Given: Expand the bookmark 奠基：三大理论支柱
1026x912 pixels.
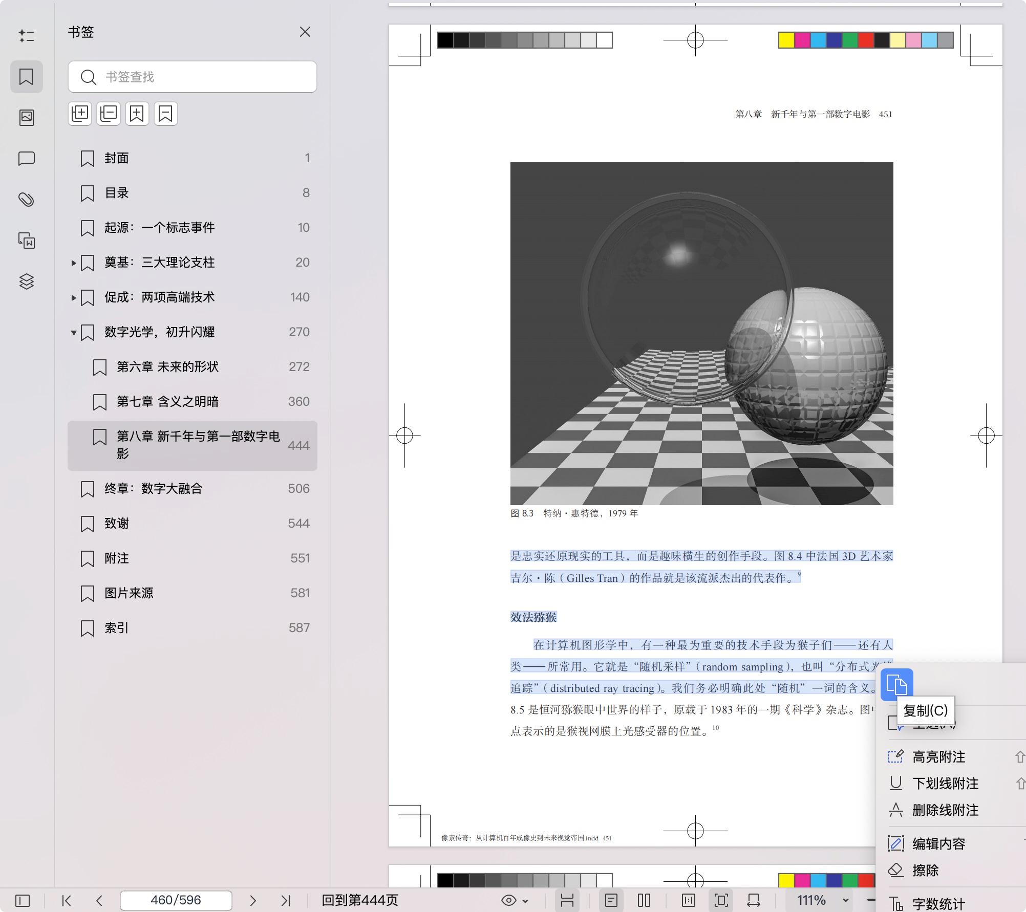Looking at the screenshot, I should point(73,263).
